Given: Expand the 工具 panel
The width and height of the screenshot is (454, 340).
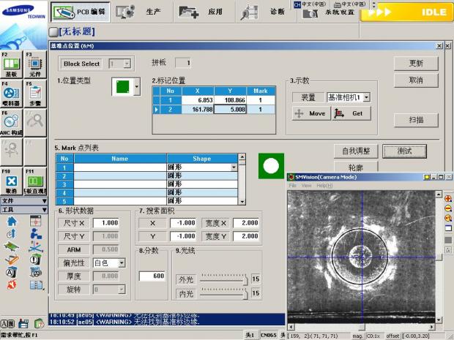Looking at the screenshot, I should click(x=23, y=210).
